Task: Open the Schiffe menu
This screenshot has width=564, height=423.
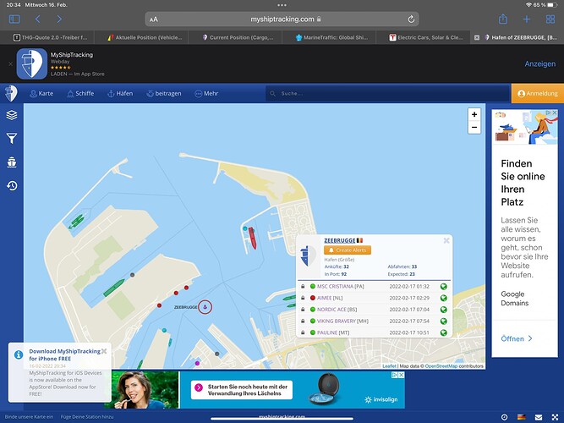Action: (80, 94)
